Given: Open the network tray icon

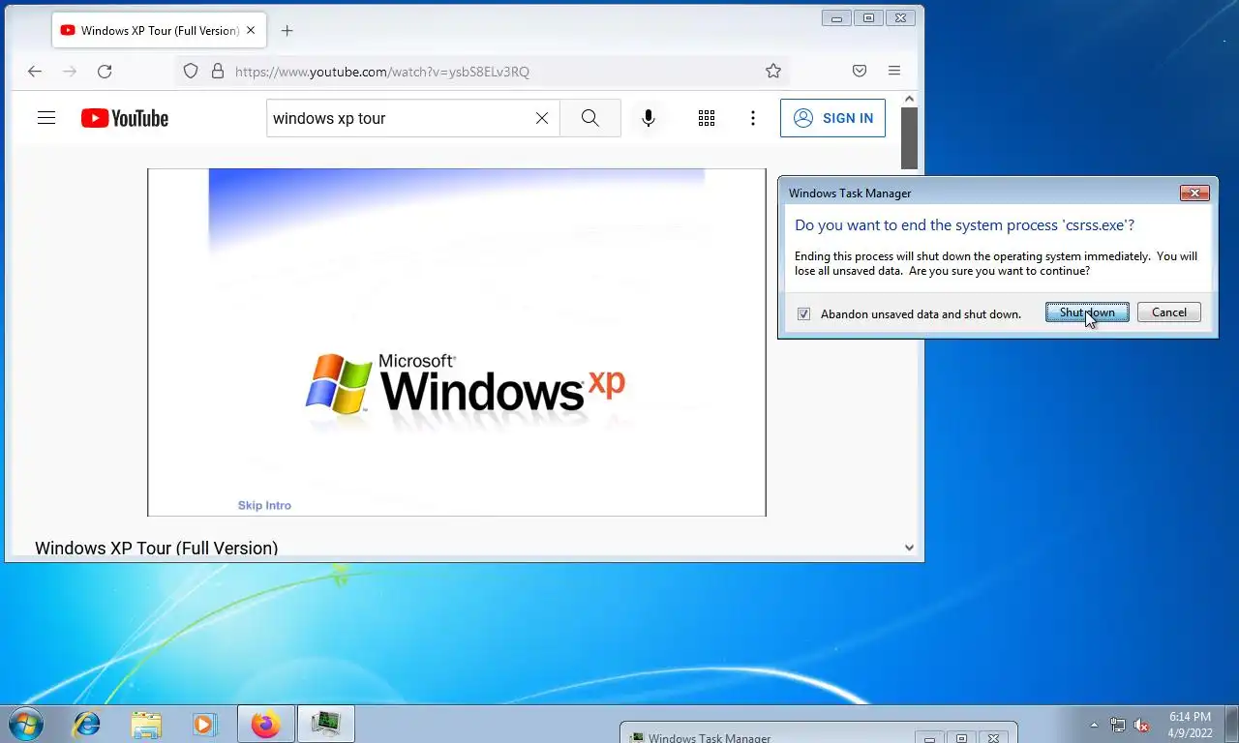Looking at the screenshot, I should point(1118,725).
